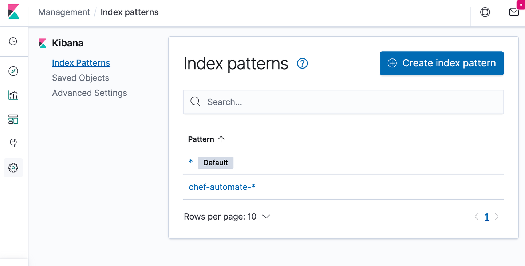Open the help lifebuoy icon
The height and width of the screenshot is (266, 525).
tap(485, 12)
